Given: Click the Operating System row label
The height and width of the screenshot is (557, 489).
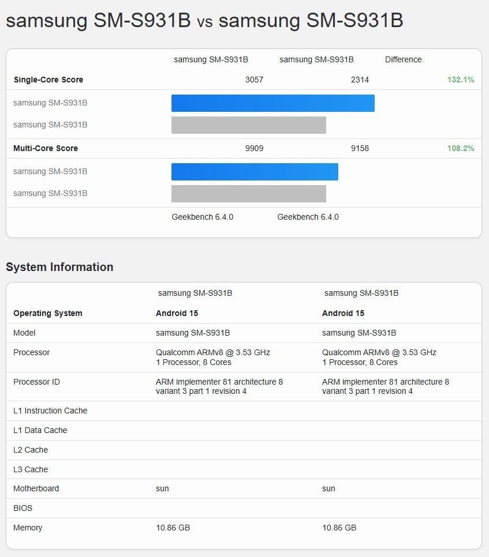Looking at the screenshot, I should click(x=48, y=313).
